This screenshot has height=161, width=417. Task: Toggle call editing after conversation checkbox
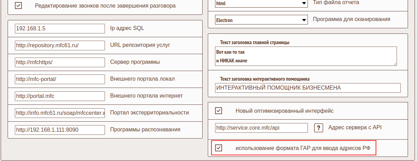coord(18,6)
